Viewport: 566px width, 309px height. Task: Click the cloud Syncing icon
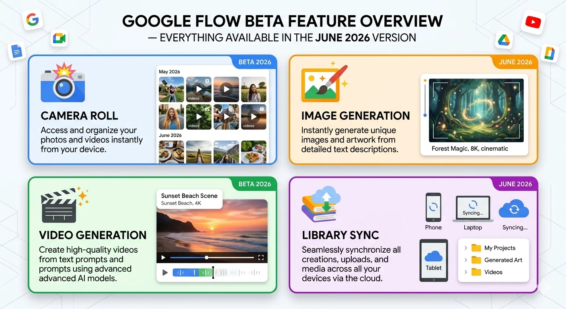(514, 210)
